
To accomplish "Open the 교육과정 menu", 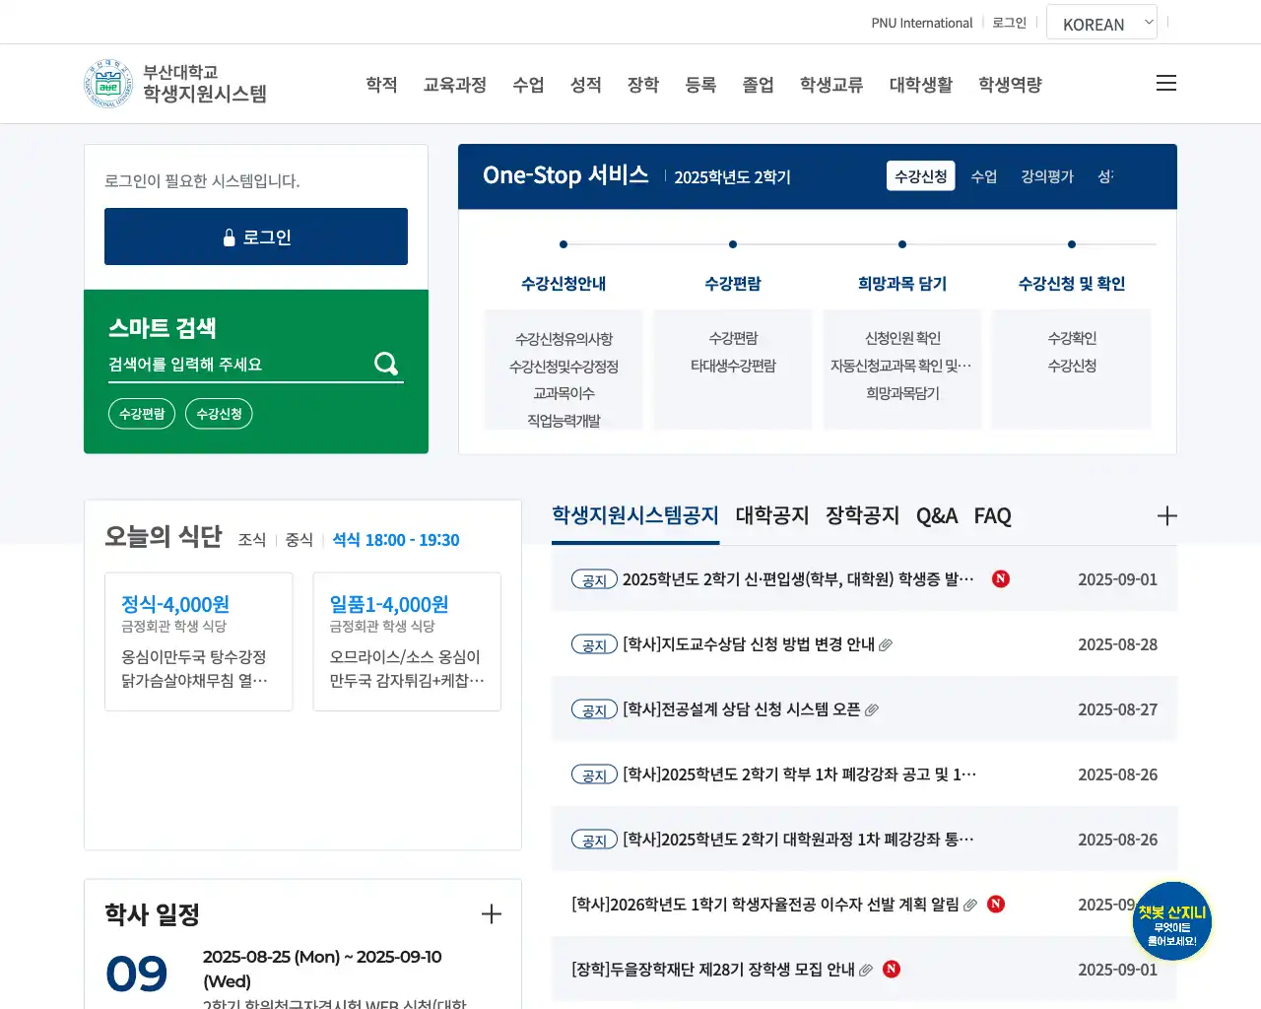I will click(455, 85).
